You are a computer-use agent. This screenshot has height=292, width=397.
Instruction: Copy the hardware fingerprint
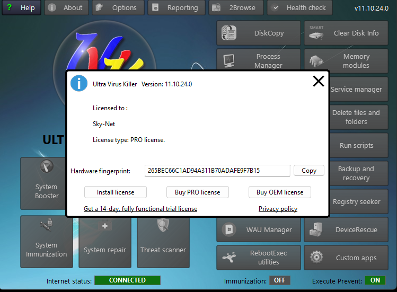pos(309,171)
